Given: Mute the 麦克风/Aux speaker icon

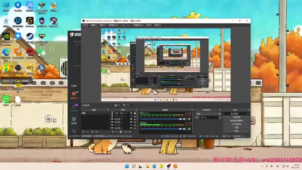Looking at the screenshot, I should tap(185, 119).
